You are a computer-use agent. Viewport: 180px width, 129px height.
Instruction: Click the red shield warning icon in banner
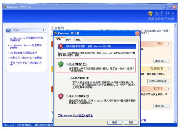pos(61,47)
